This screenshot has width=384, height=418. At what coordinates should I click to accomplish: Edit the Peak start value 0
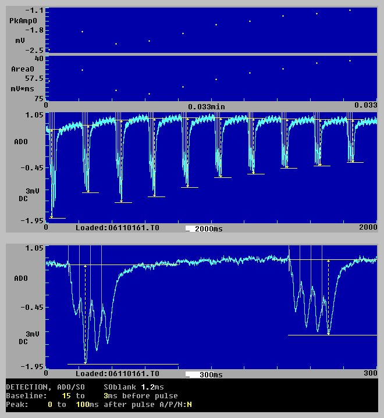[x=49, y=404]
